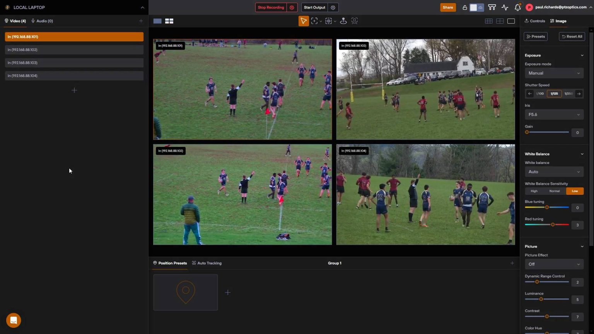
Task: Set White Balance Sensitivity to Low
Action: [x=575, y=191]
